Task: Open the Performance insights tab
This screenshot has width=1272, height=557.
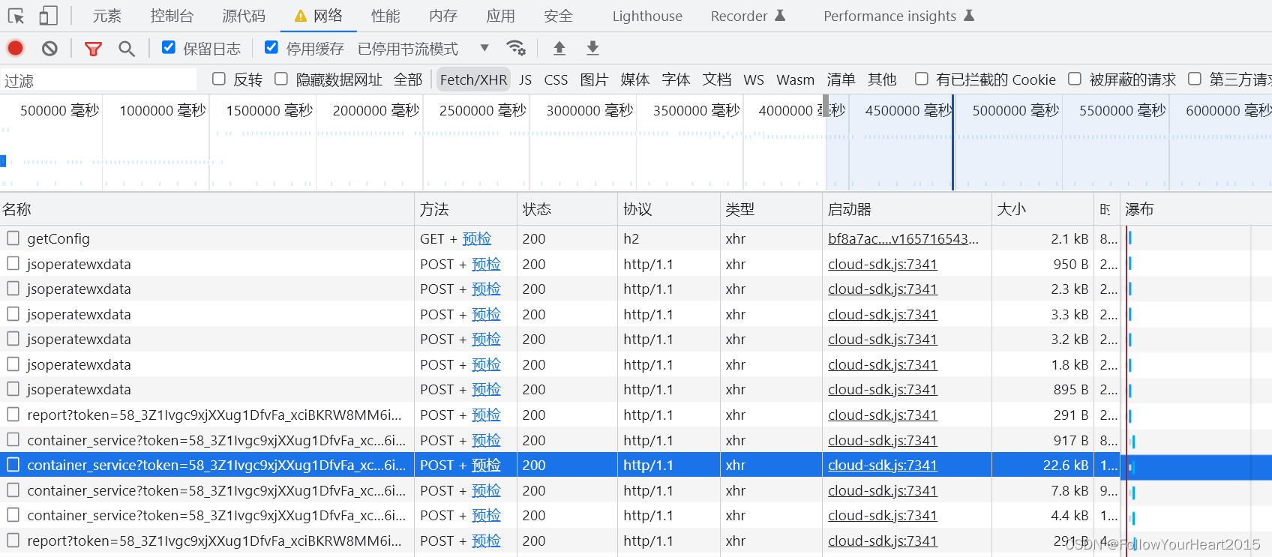Action: 898,16
